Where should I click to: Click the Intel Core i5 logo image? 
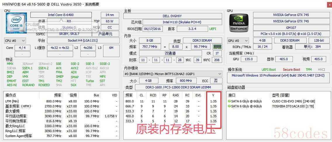coord(16,23)
